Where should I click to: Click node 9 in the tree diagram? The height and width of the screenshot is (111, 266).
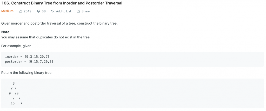(x=10, y=93)
